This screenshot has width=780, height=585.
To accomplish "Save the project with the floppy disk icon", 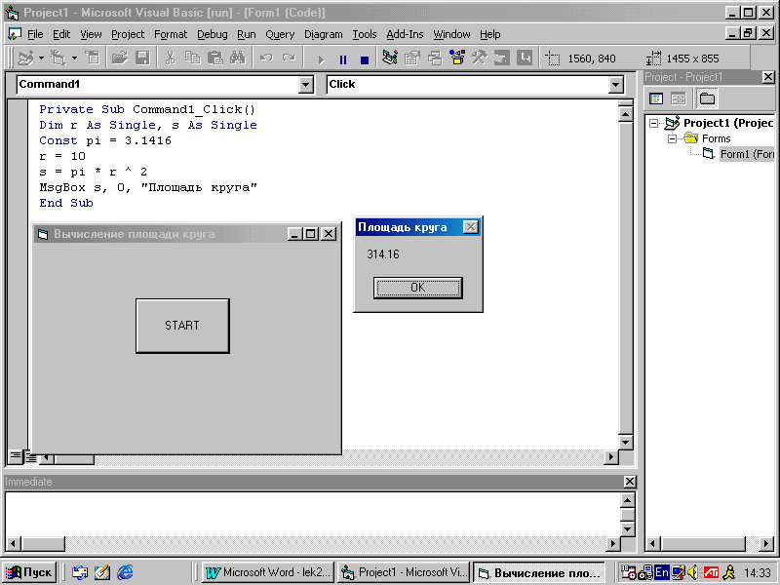I will [x=142, y=58].
